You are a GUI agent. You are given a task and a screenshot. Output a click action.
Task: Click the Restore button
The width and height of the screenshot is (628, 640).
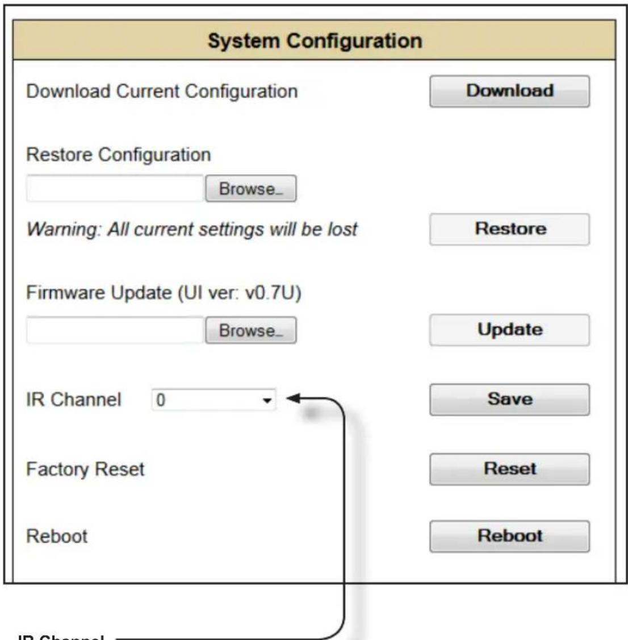(509, 229)
